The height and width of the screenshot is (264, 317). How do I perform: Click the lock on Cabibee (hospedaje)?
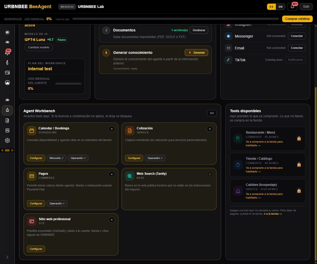299,191
